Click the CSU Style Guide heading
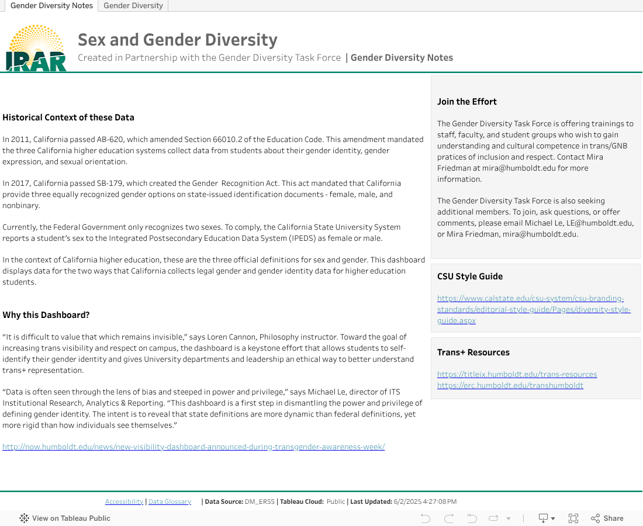 tap(470, 276)
